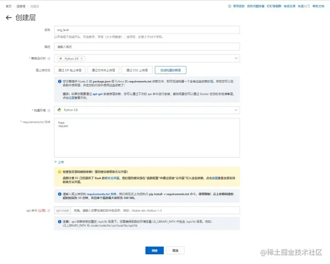Image resolution: width=330 pixels, height=264 pixels.
Task: Open the 有奖反馈 top link
Action: [290, 6]
